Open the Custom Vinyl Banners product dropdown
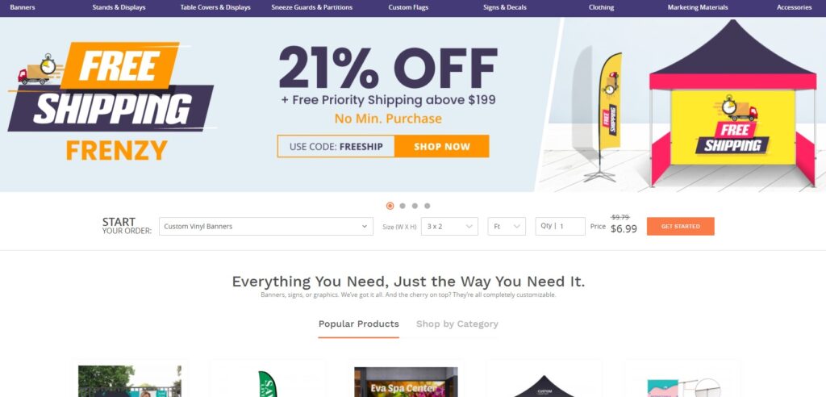Viewport: 826px width, 397px height. click(266, 226)
